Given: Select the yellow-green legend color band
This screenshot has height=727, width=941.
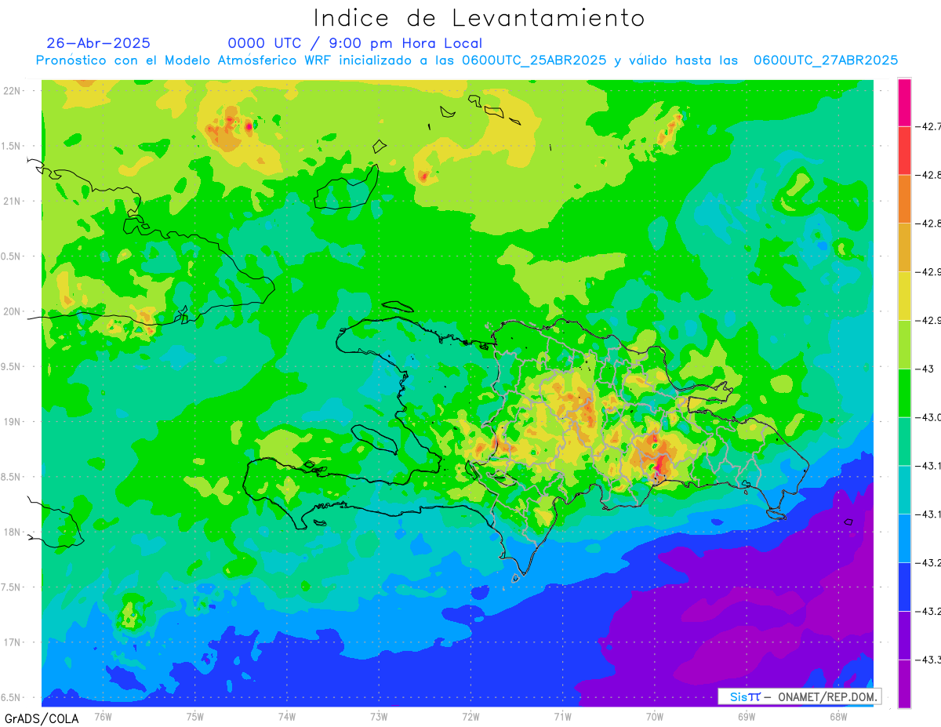Looking at the screenshot, I should click(x=904, y=344).
